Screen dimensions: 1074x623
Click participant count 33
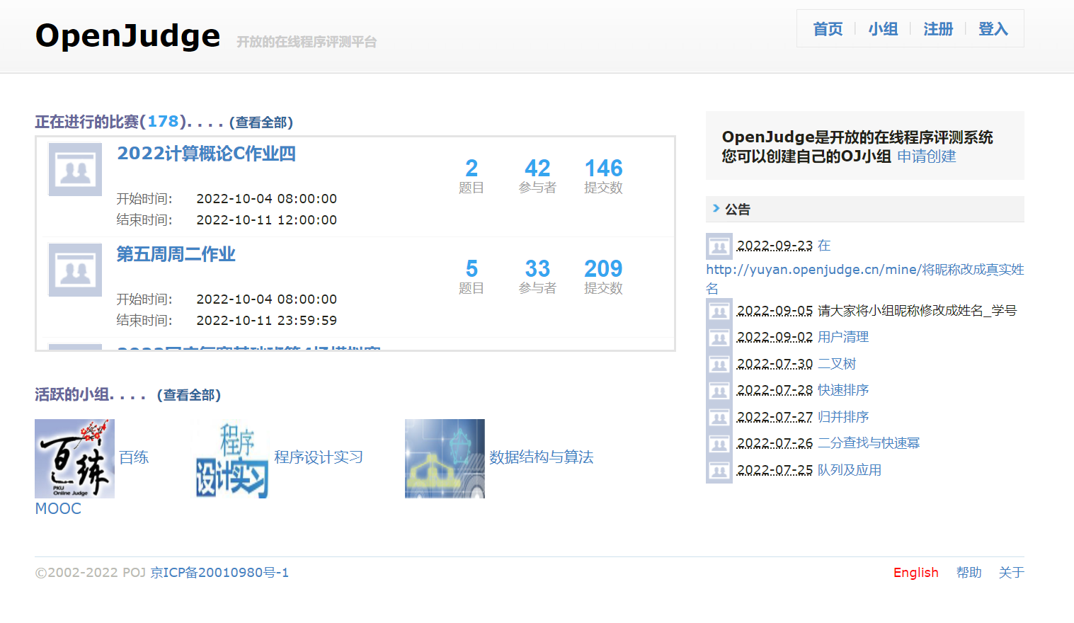537,269
